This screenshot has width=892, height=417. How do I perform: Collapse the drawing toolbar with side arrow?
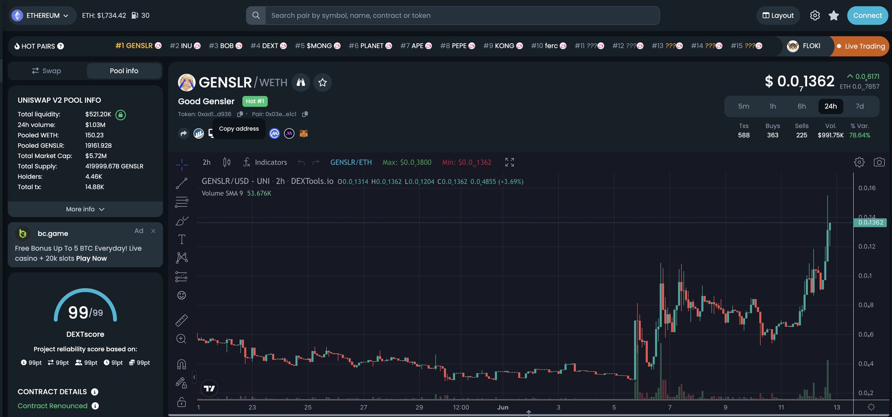(194, 377)
